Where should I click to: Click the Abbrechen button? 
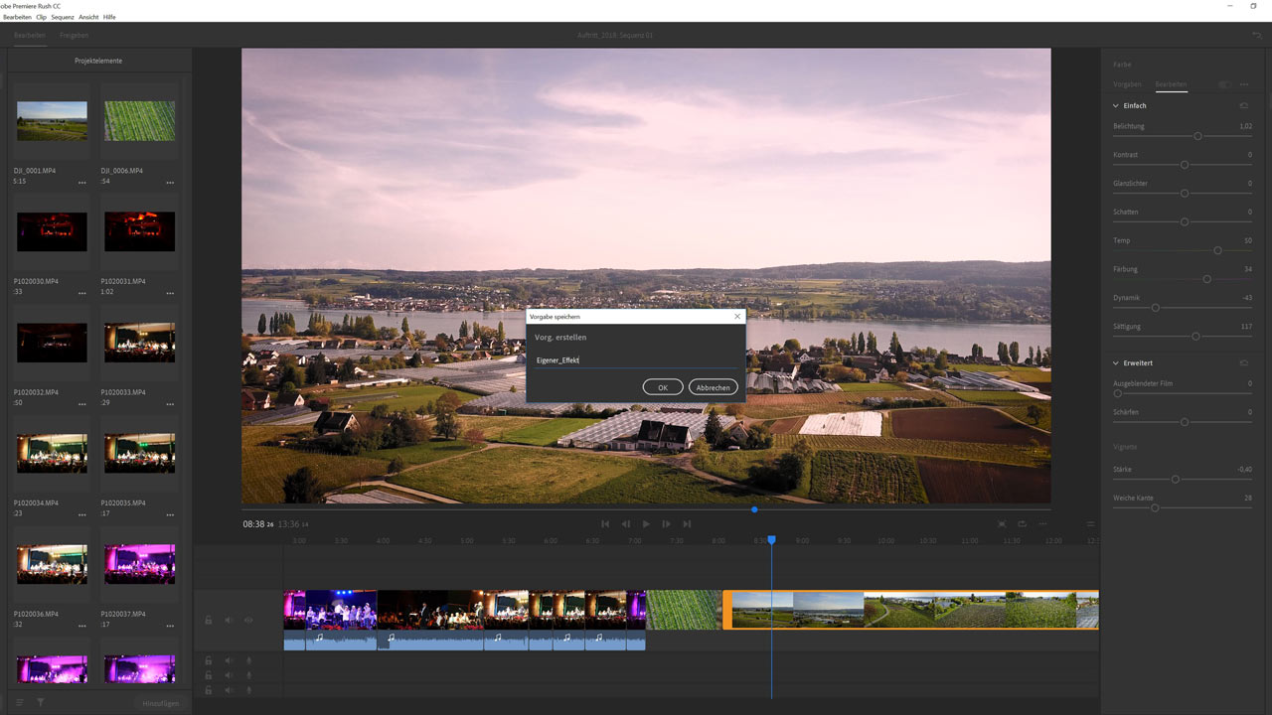point(713,387)
